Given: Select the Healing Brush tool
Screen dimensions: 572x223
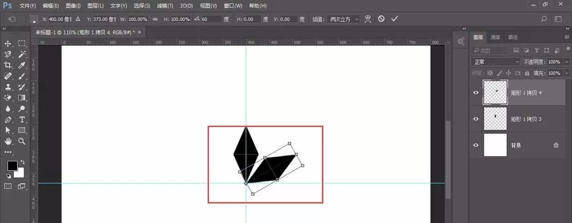Looking at the screenshot, I should click(7, 76).
